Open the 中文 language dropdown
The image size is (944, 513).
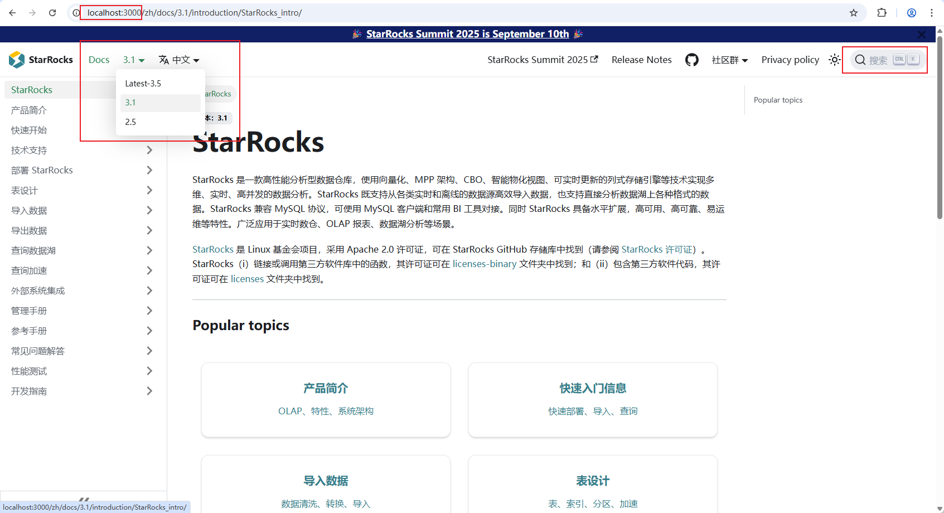(179, 60)
